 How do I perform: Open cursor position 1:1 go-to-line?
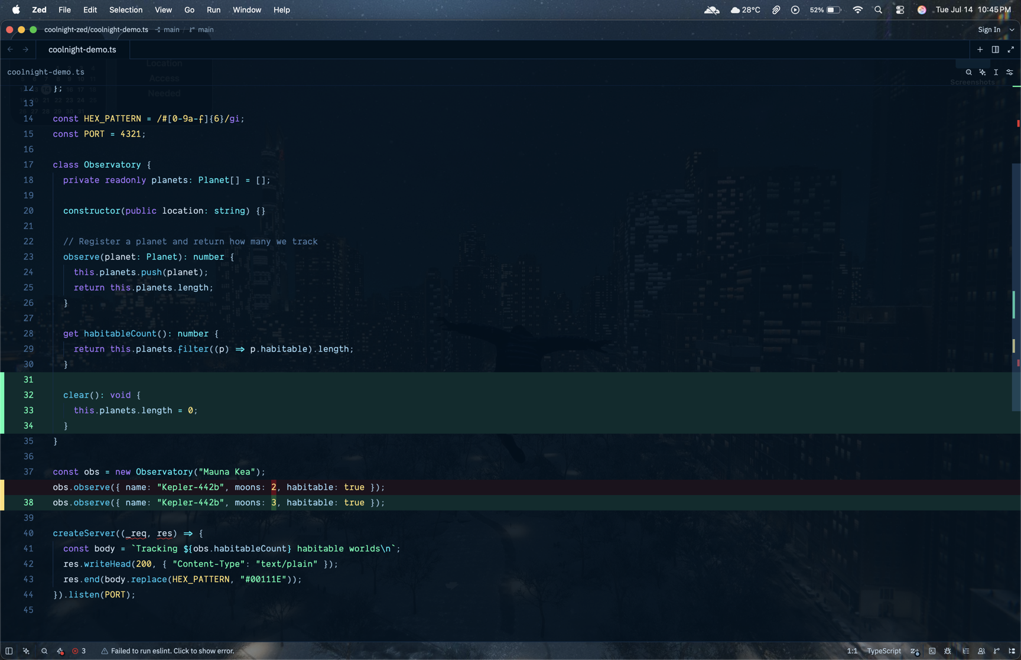point(852,651)
